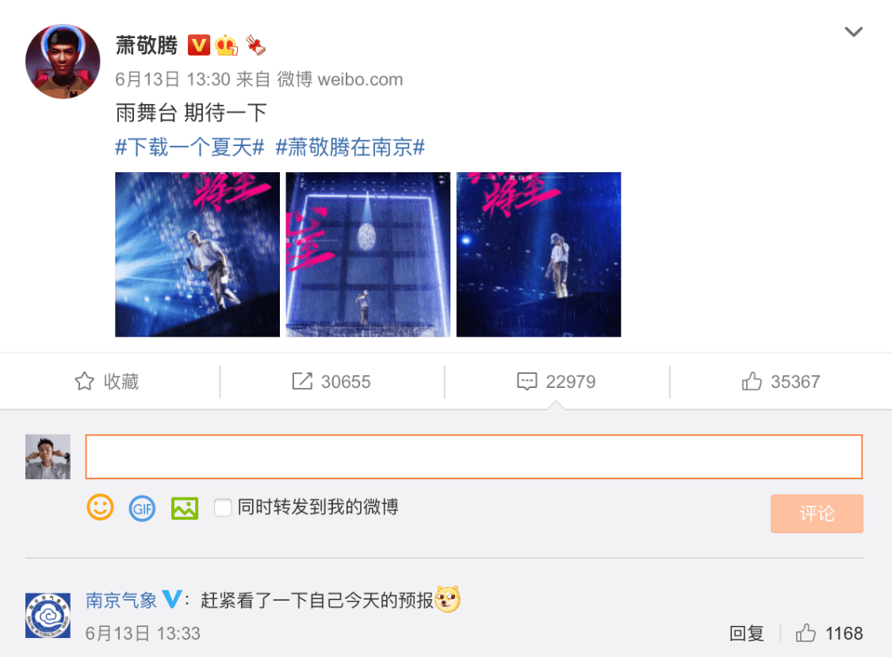Image resolution: width=892 pixels, height=657 pixels.
Task: Click the repost icon showing 30655
Action: pyautogui.click(x=302, y=381)
